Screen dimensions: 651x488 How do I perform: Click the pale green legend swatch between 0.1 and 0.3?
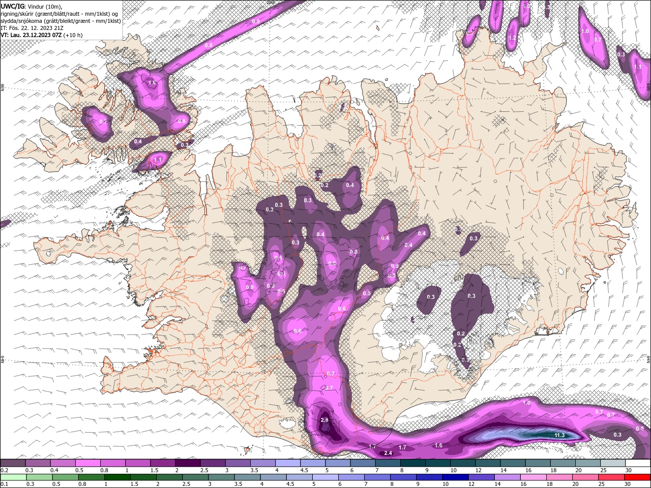(x=13, y=477)
